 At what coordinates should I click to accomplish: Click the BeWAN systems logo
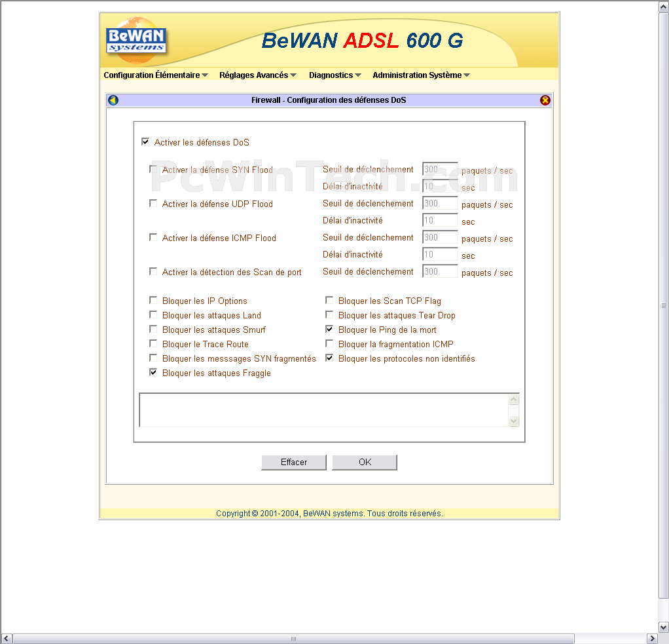136,41
